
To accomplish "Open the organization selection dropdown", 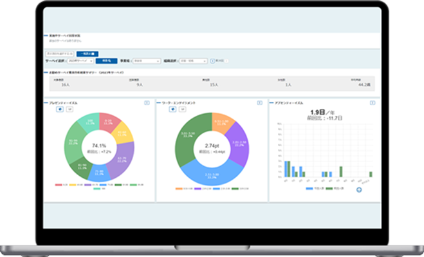I will pos(194,61).
